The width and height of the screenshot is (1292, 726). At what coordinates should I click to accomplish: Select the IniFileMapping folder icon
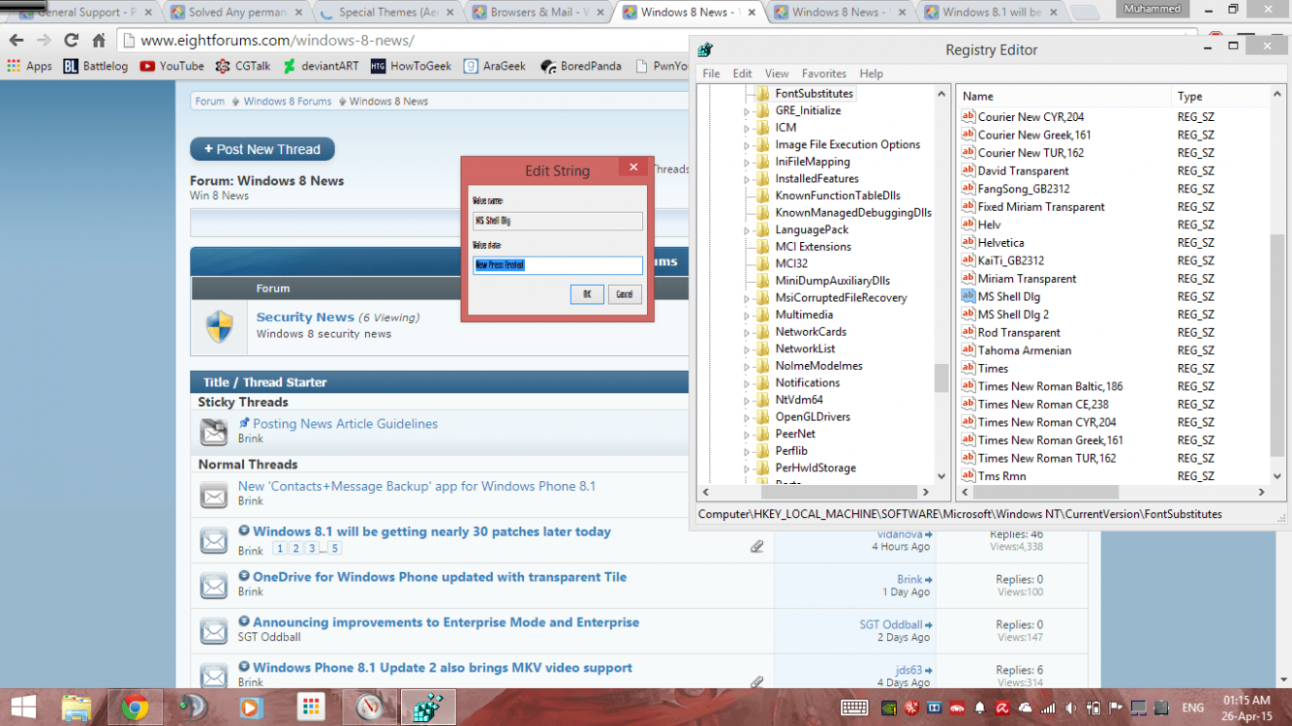point(762,162)
